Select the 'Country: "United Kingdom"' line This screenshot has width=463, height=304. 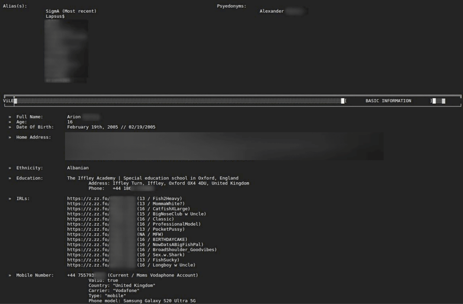click(x=122, y=285)
